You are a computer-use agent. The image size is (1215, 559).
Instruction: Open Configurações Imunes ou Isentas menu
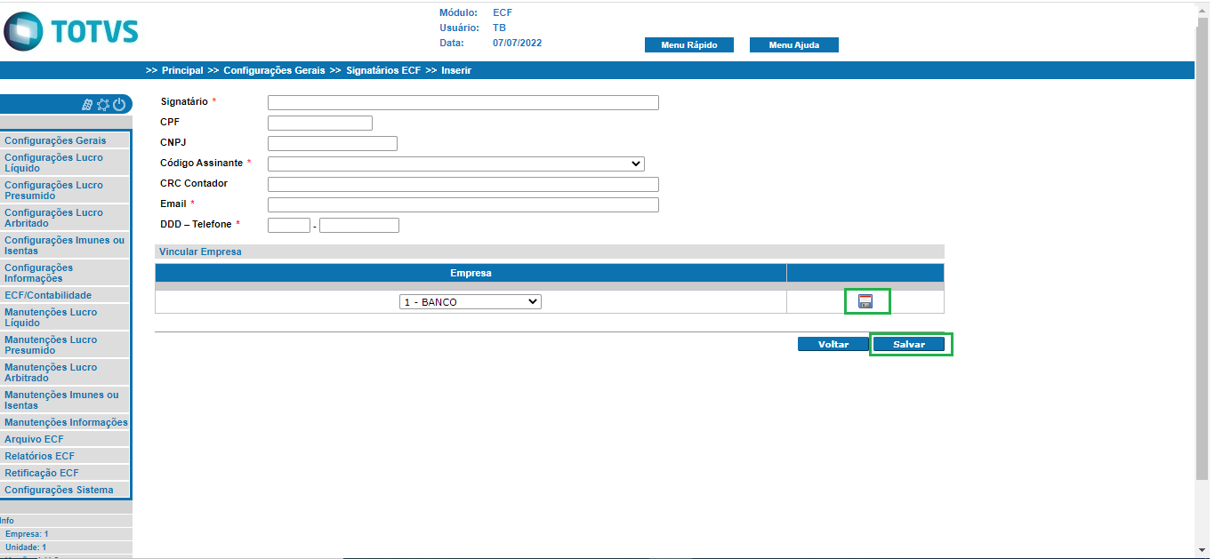coord(66,245)
